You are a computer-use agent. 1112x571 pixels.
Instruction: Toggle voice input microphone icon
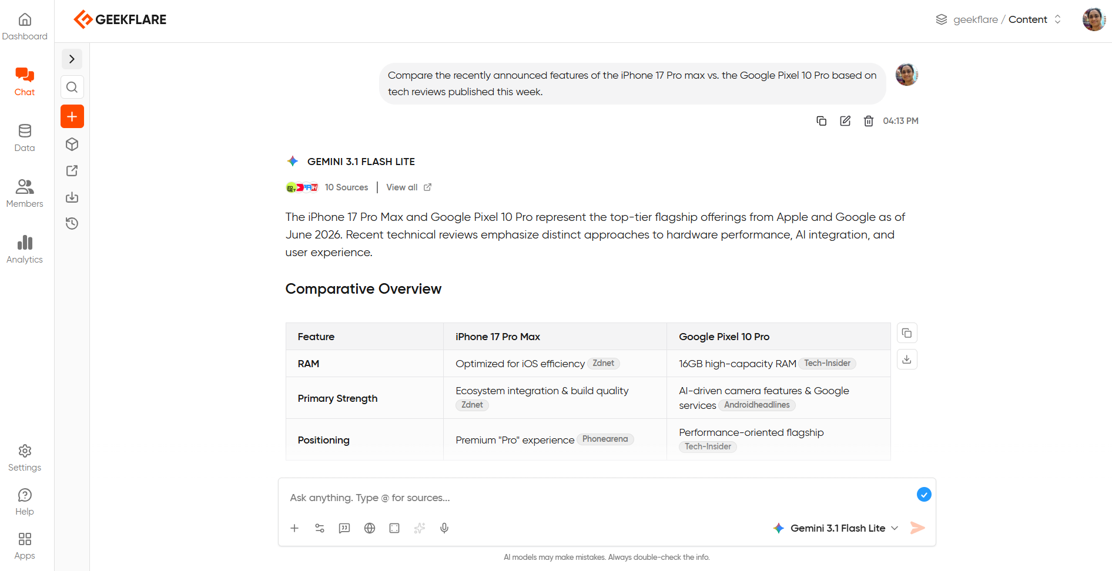tap(444, 528)
